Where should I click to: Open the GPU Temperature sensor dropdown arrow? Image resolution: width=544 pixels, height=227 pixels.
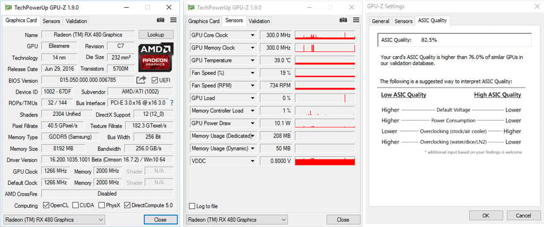point(253,60)
